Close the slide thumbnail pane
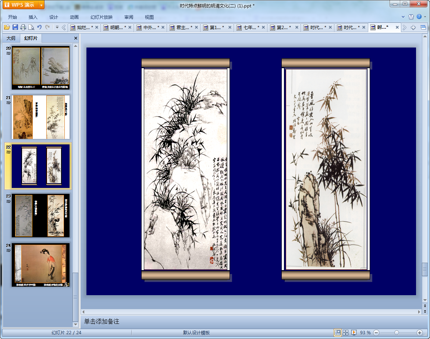This screenshot has width=430, height=339. 76,38
